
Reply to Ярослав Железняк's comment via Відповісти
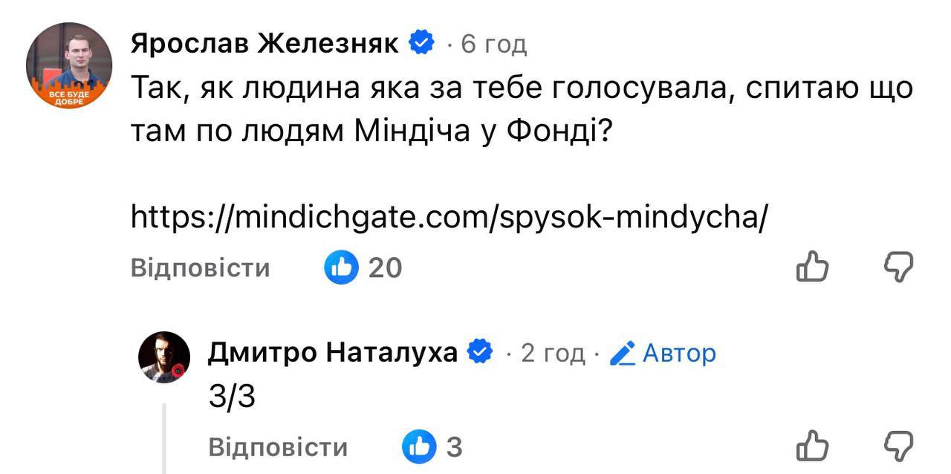tap(200, 267)
